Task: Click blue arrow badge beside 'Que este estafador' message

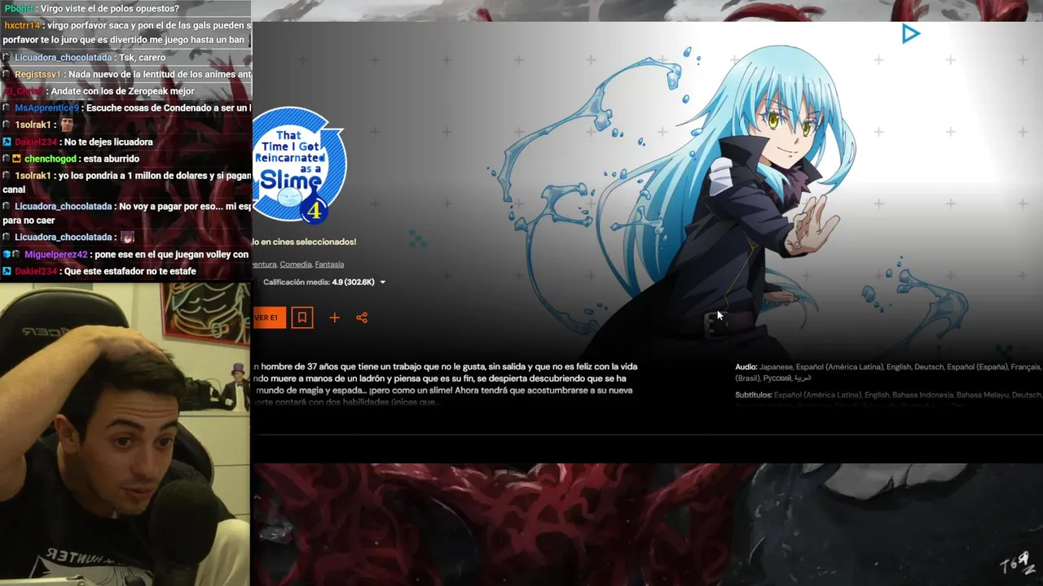Action: [x=7, y=271]
